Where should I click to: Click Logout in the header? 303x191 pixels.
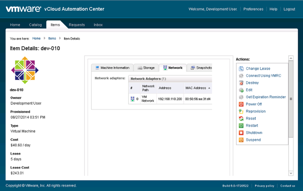[289, 9]
